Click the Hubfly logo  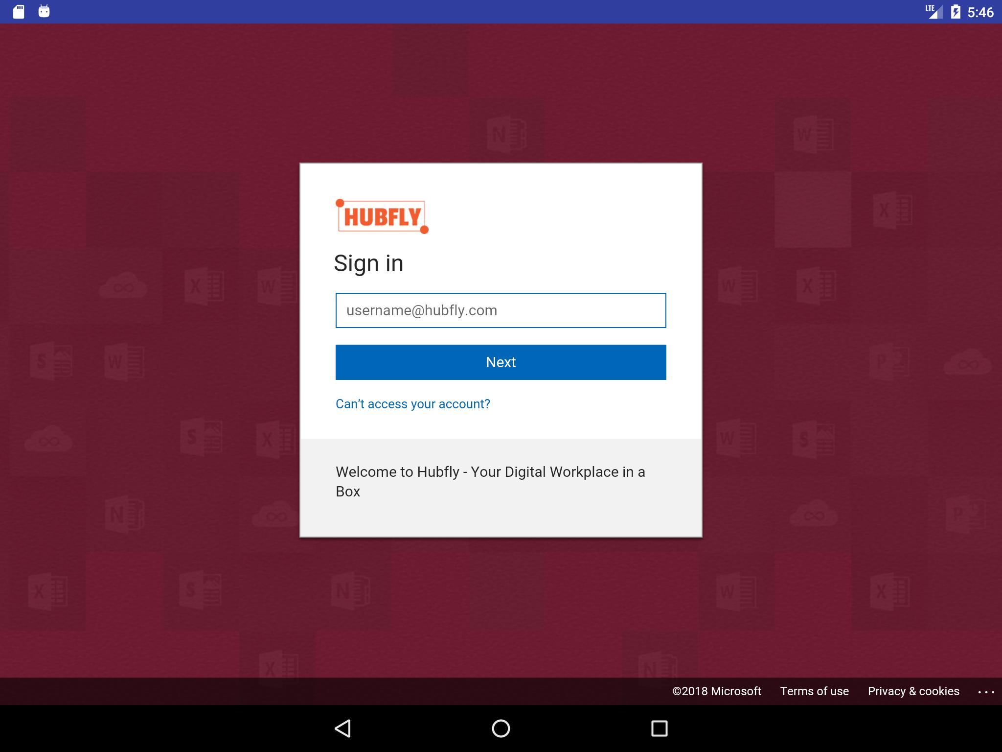point(382,216)
